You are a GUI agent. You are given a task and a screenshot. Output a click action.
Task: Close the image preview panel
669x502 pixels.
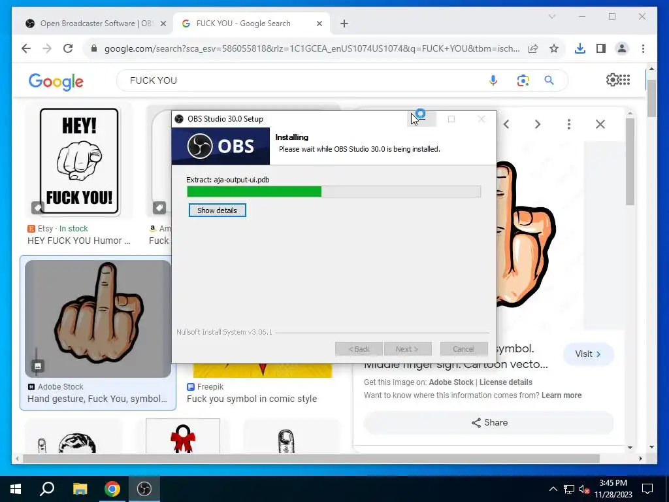coord(600,124)
